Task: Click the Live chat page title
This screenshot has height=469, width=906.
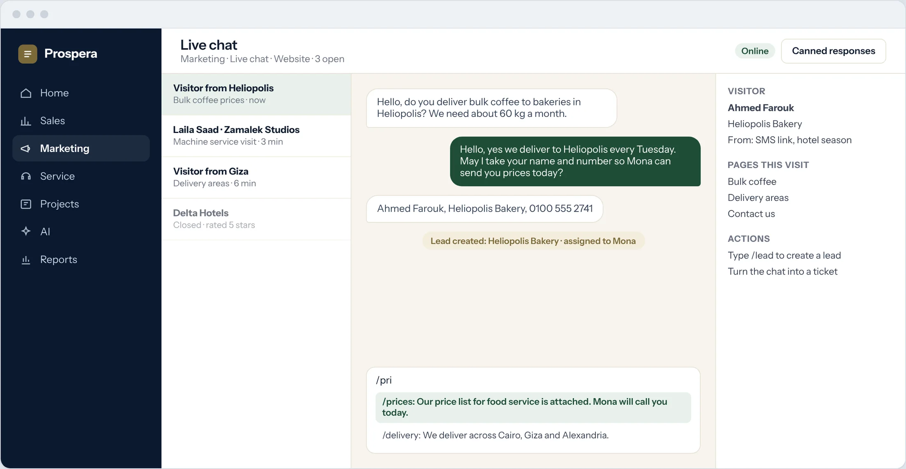Action: (x=209, y=44)
